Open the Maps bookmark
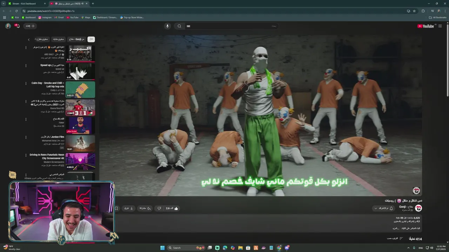Screen dimensions: 449x252 click(86, 17)
